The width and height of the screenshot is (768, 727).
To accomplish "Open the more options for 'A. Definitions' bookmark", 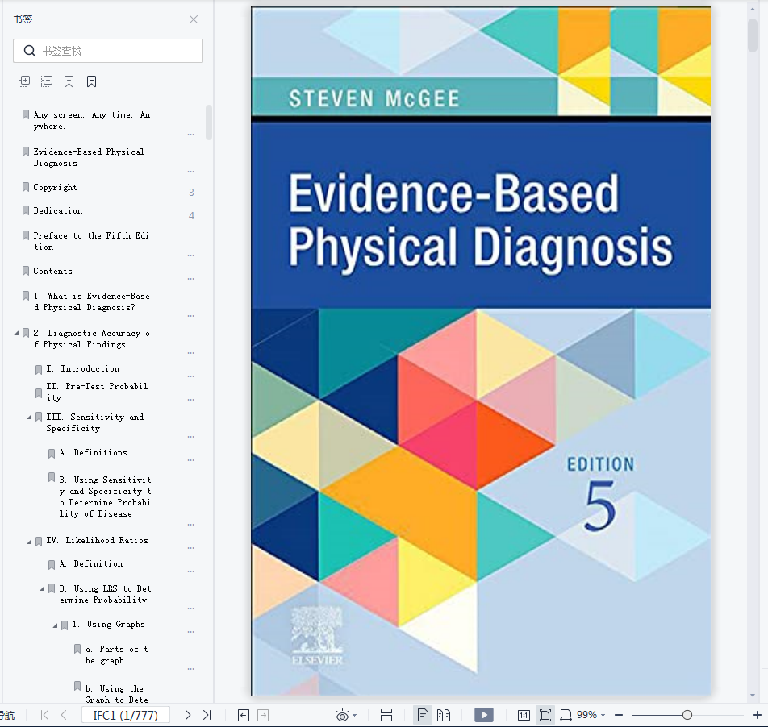I will [191, 460].
